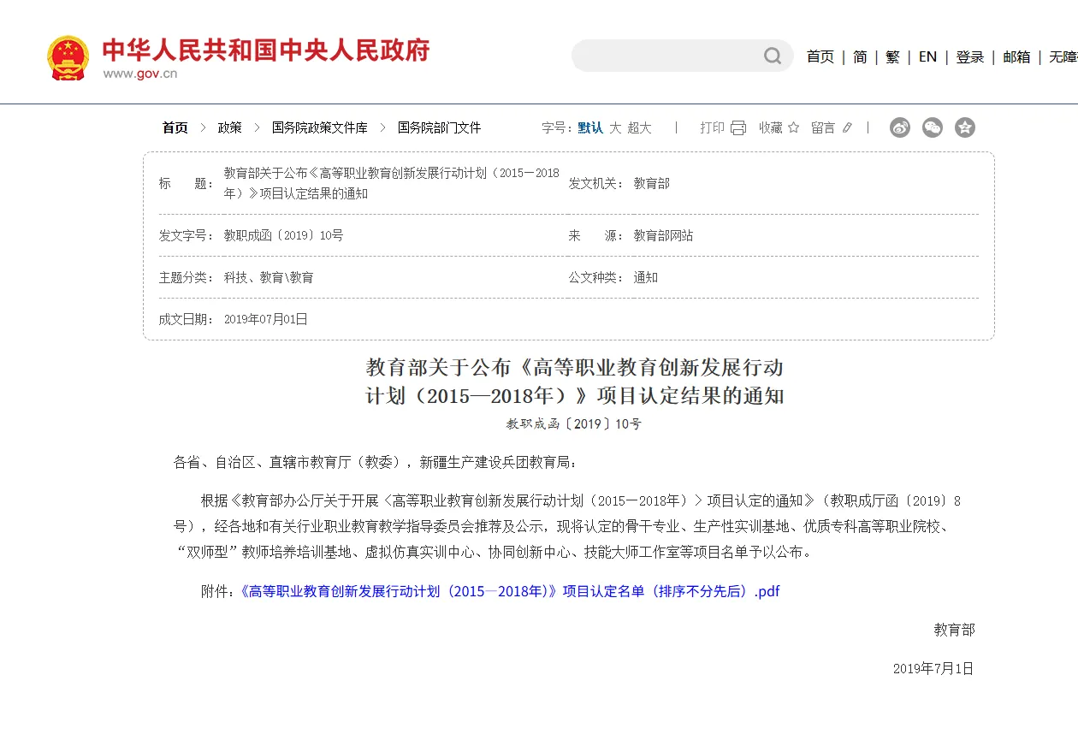Screen dimensions: 1078x740
Task: Click the favorites star outline icon
Action: pos(793,127)
